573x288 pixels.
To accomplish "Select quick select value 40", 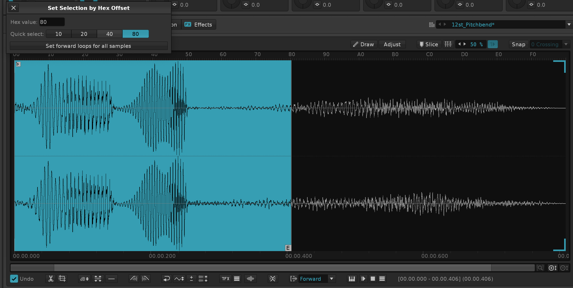I will coord(109,34).
